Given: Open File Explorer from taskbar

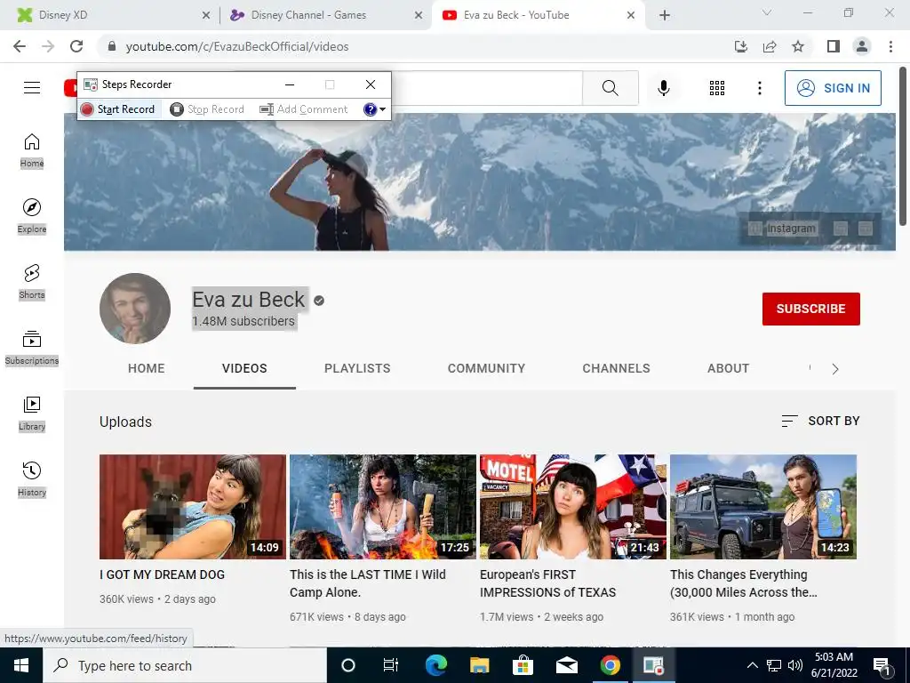Looking at the screenshot, I should 479,665.
